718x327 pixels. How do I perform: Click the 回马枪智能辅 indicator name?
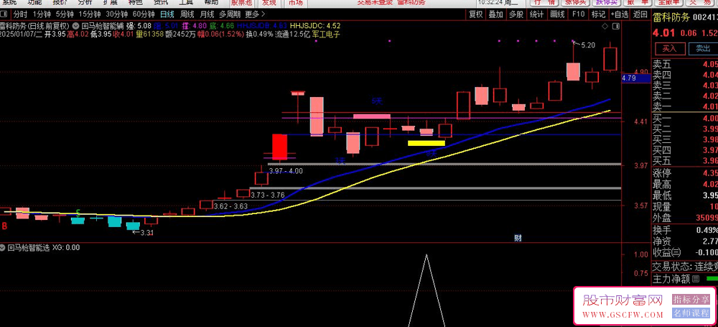point(103,26)
